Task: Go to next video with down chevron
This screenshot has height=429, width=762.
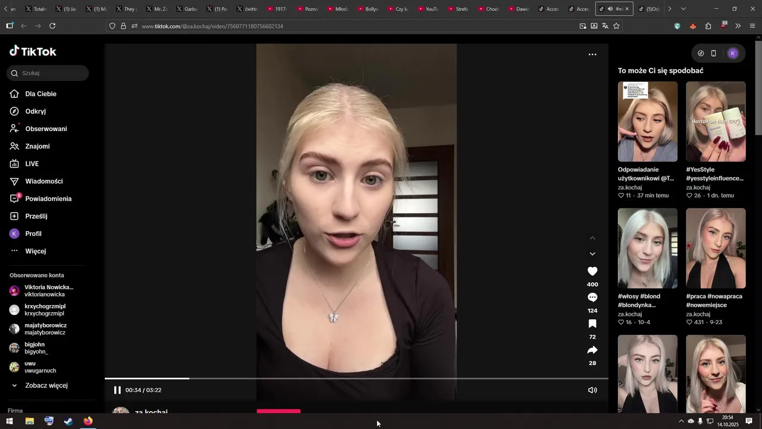Action: (x=592, y=254)
